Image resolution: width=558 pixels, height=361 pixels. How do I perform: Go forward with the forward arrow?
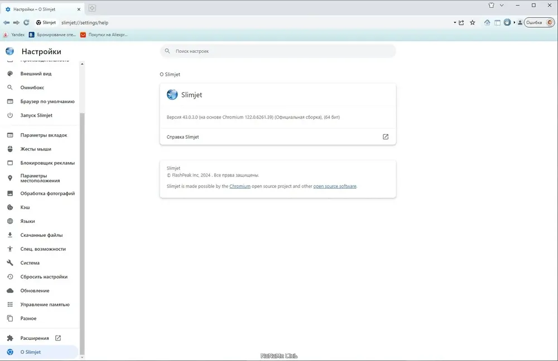[16, 22]
